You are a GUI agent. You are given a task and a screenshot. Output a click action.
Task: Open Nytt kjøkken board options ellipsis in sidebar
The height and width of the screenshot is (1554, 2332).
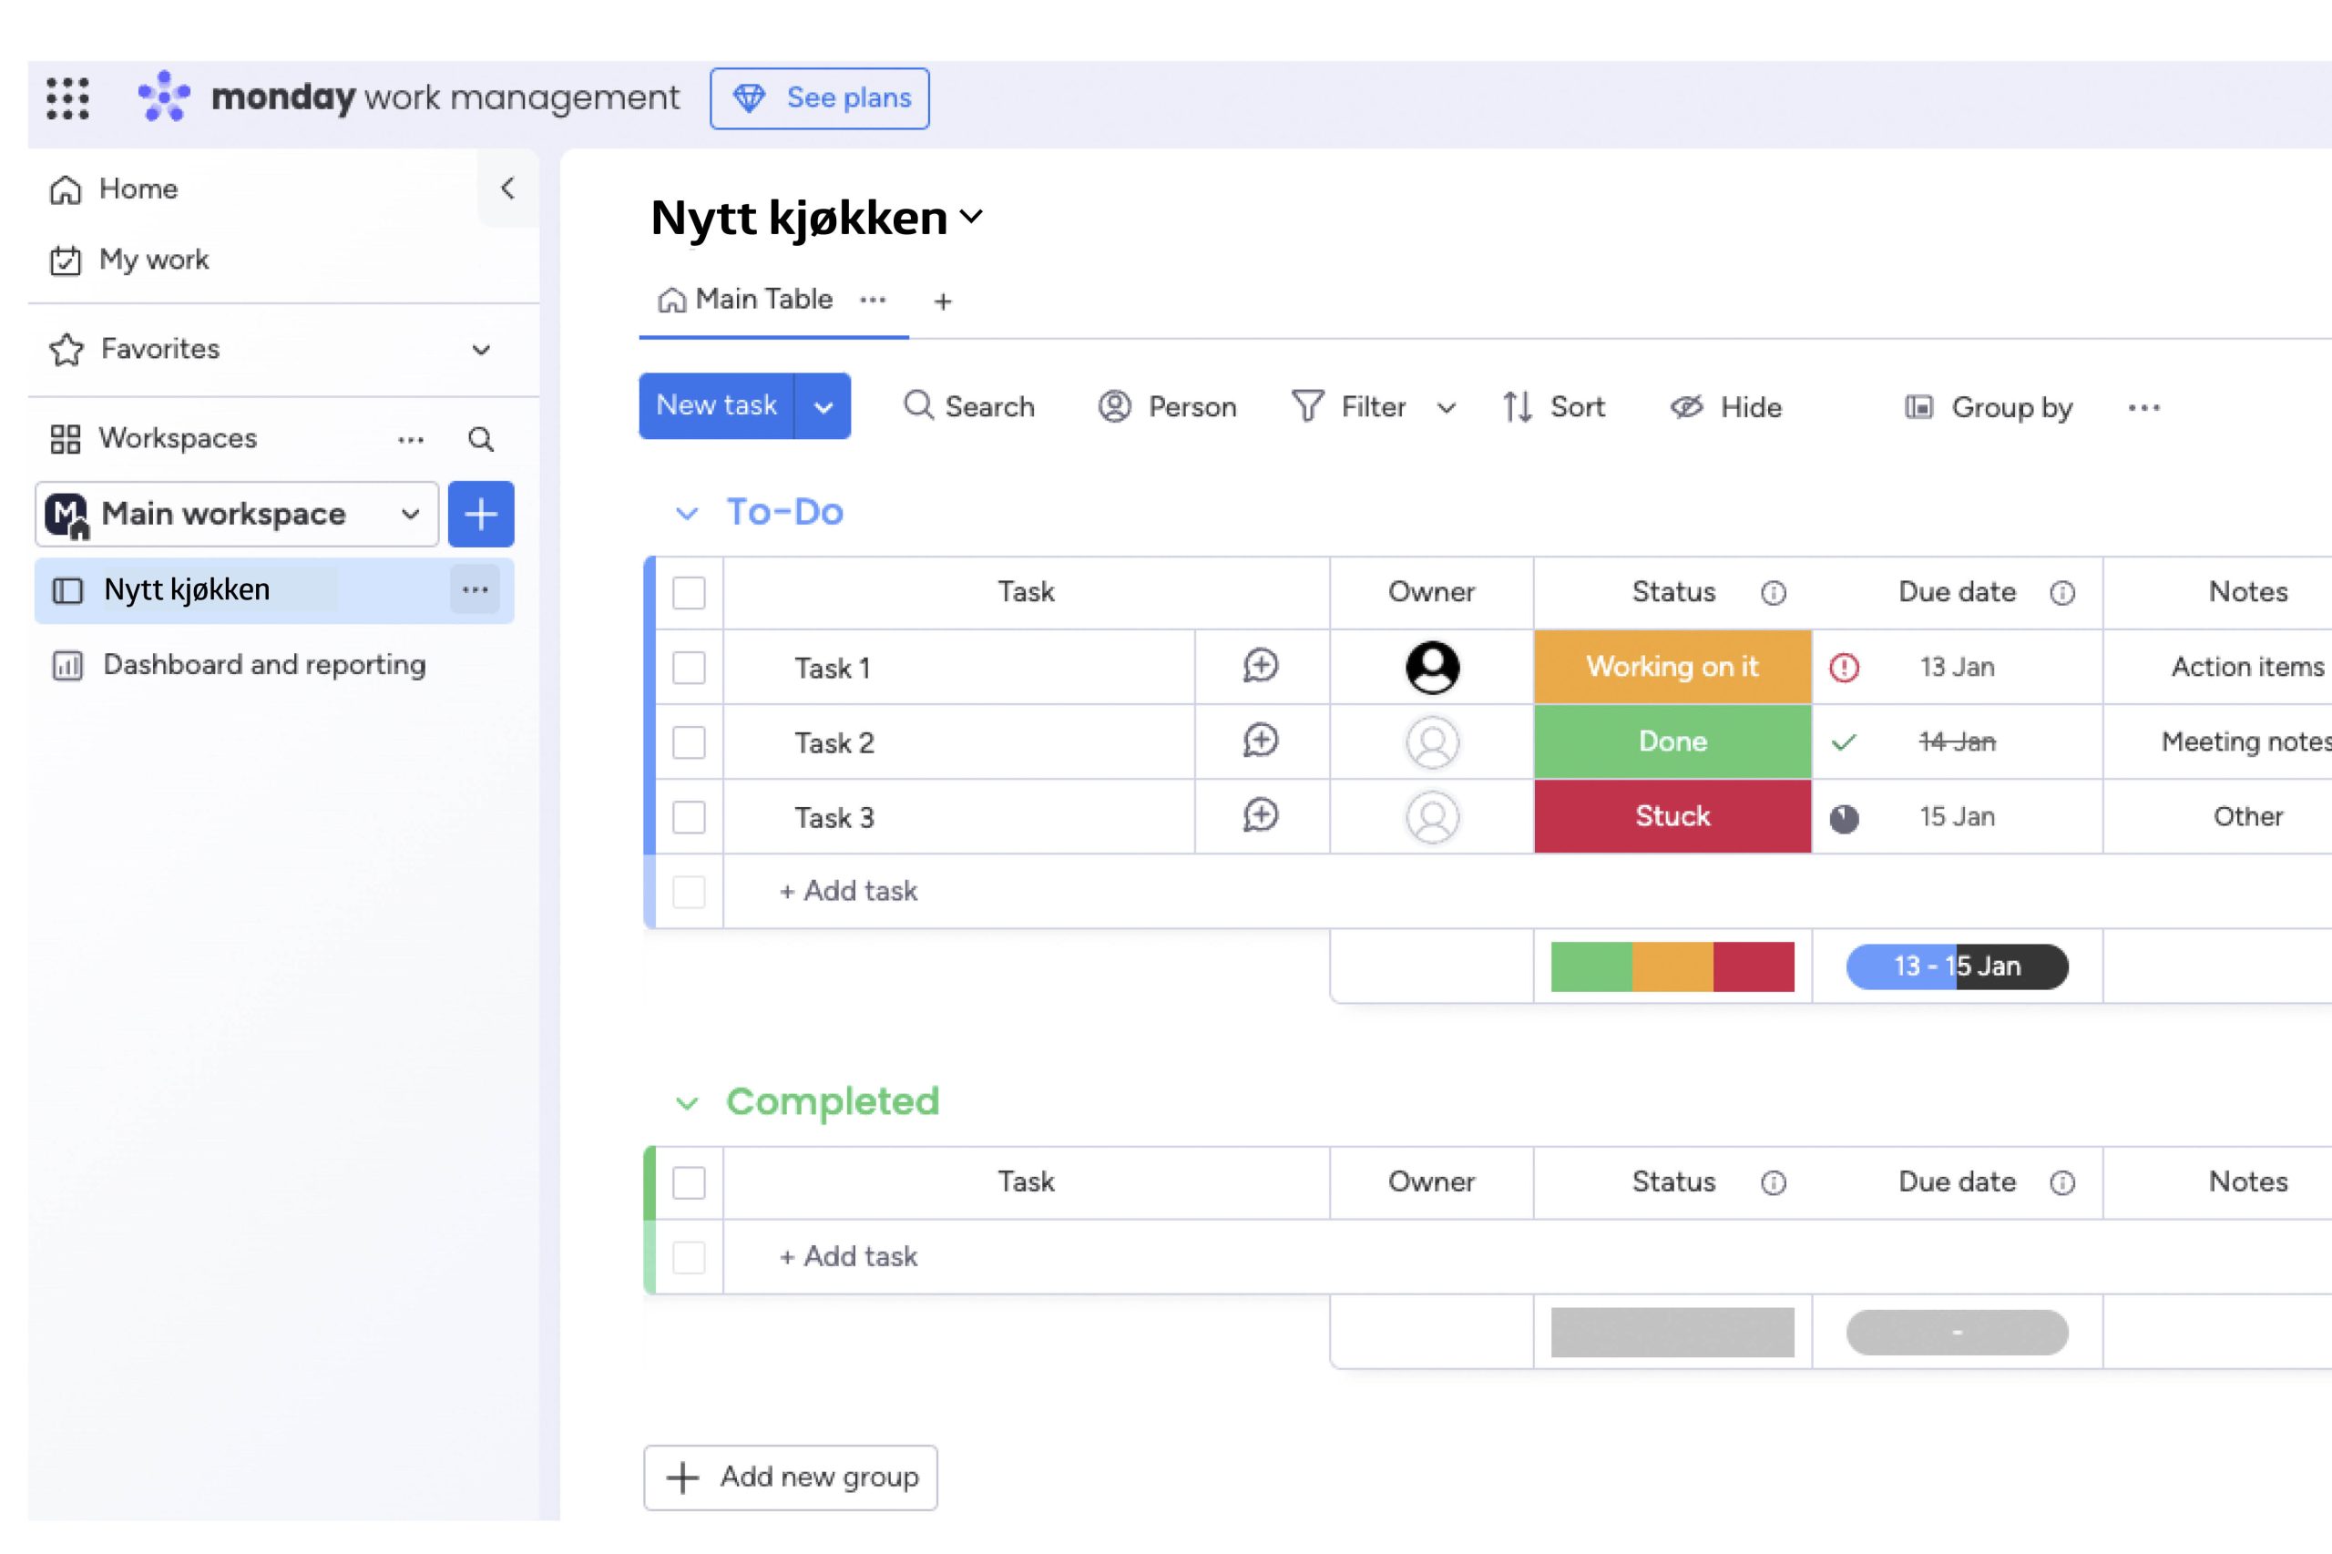(x=475, y=589)
